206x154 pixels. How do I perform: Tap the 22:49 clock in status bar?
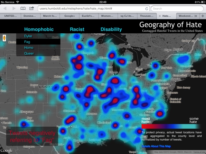[x=103, y=2]
